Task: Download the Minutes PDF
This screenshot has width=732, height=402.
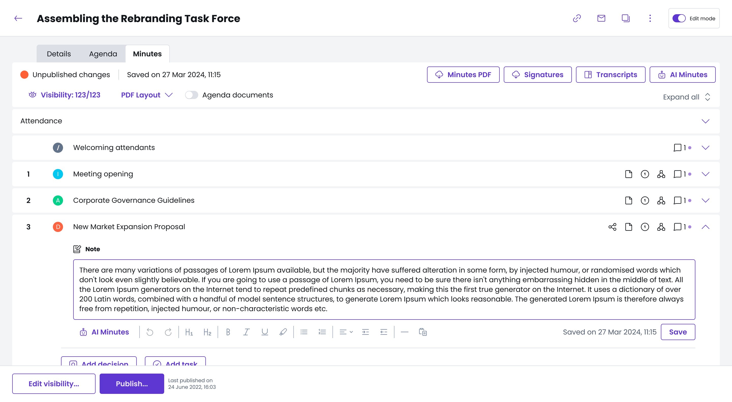Action: pyautogui.click(x=463, y=75)
